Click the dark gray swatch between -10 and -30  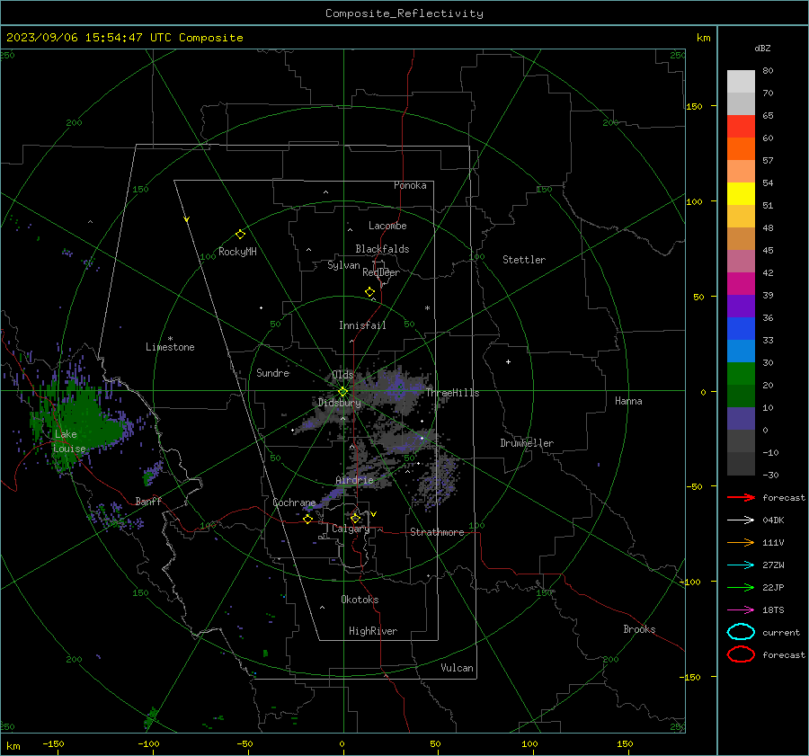(741, 464)
